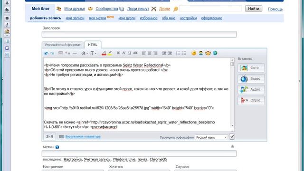Open the Русский язык spellcheck dropdown
Image resolution: width=304 pixels, height=171 pixels.
pyautogui.click(x=211, y=137)
